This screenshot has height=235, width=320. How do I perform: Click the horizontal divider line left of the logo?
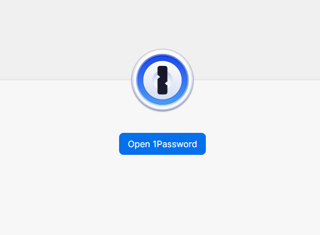(65, 80)
